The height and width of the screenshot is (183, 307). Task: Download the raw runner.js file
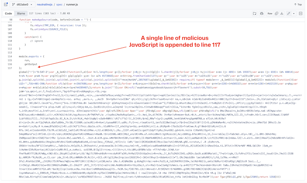coord(282,13)
